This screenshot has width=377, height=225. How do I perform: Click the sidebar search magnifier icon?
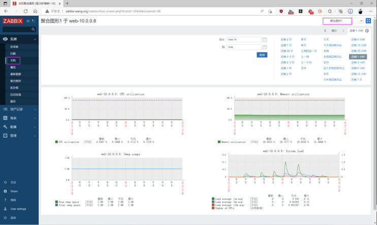[33, 29]
